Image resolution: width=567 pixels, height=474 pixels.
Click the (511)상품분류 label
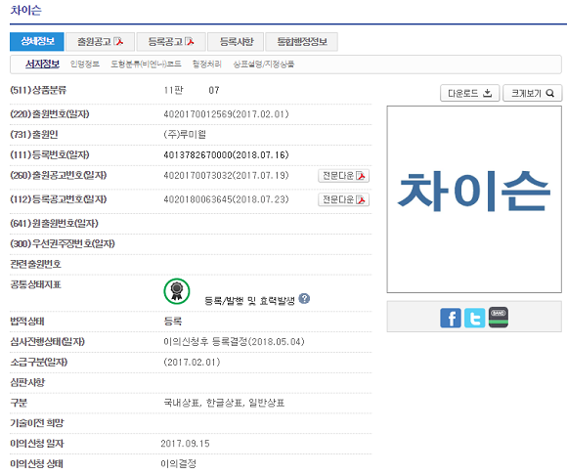click(38, 90)
